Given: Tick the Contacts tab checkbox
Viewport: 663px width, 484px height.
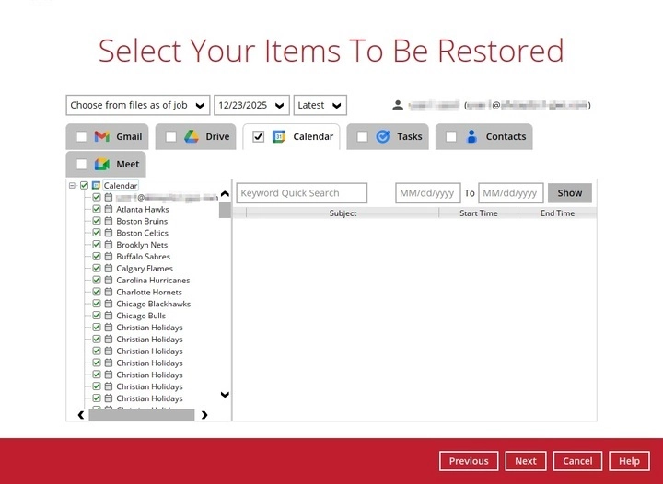Looking at the screenshot, I should (450, 136).
